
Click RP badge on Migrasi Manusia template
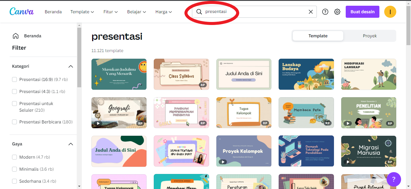390,162
